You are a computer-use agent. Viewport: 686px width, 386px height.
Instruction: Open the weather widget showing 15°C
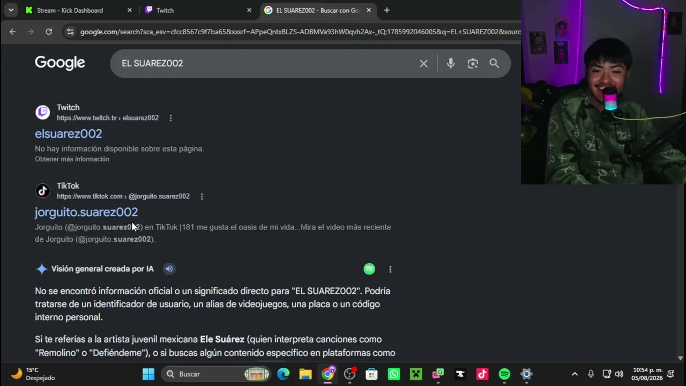pos(33,374)
